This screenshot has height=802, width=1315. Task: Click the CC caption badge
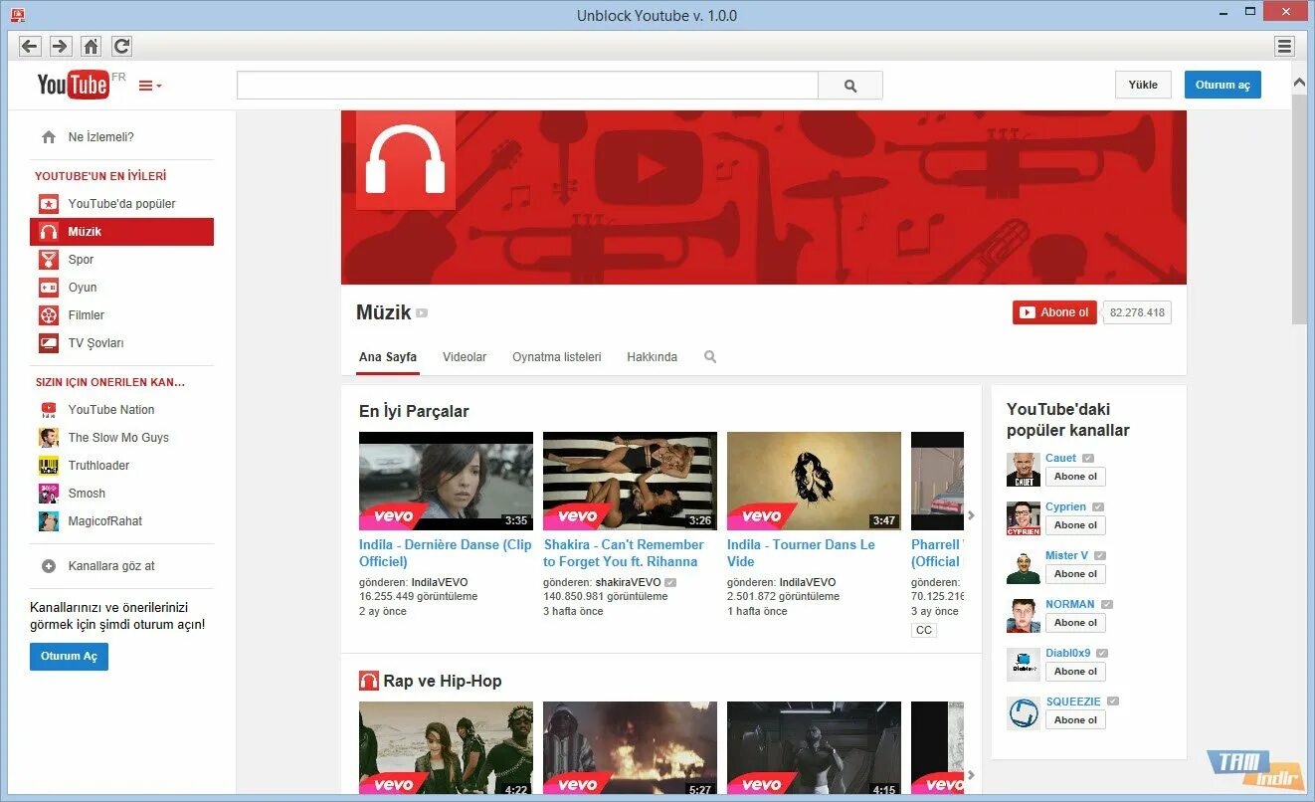point(924,630)
